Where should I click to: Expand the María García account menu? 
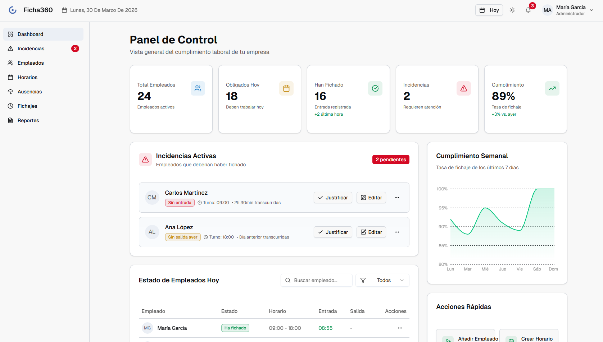point(592,10)
